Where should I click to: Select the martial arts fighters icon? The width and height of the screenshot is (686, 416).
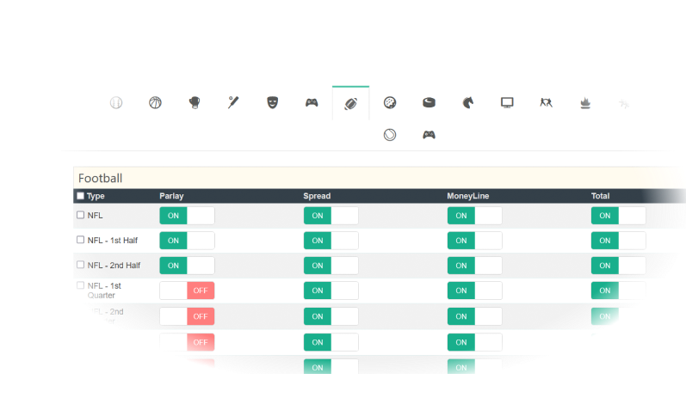point(546,102)
